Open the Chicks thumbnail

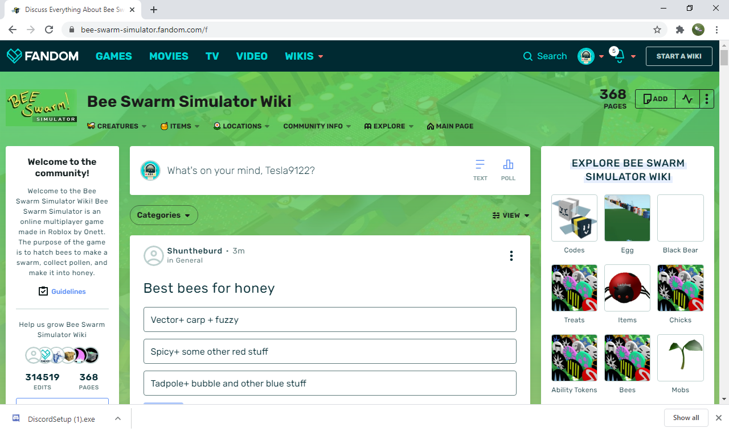click(681, 288)
